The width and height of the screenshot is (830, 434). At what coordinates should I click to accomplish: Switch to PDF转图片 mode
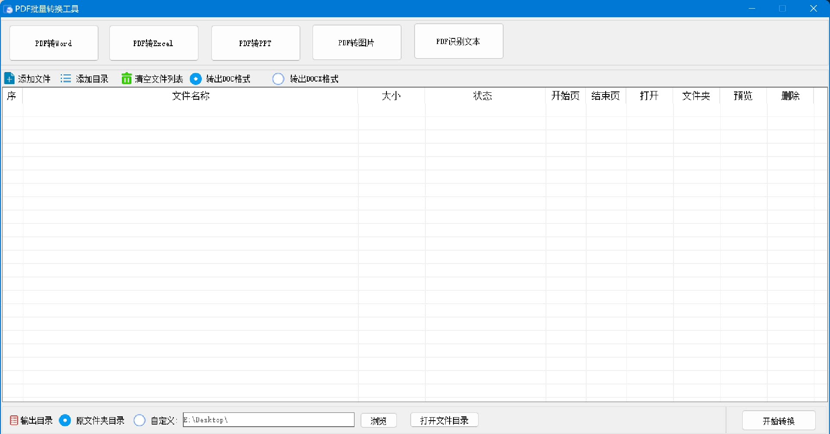tap(357, 42)
